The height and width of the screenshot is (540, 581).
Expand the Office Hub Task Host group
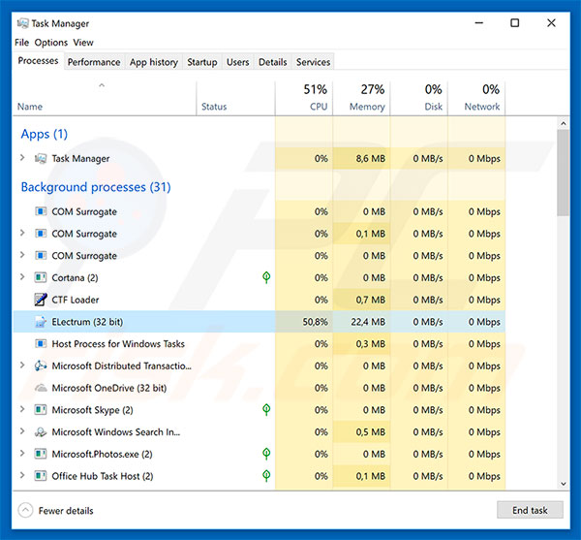22,475
